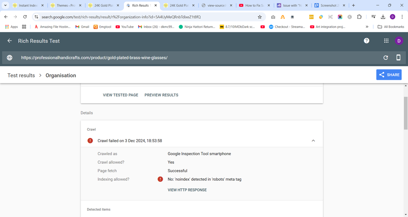Switch to the Themes tab

[x=66, y=5]
